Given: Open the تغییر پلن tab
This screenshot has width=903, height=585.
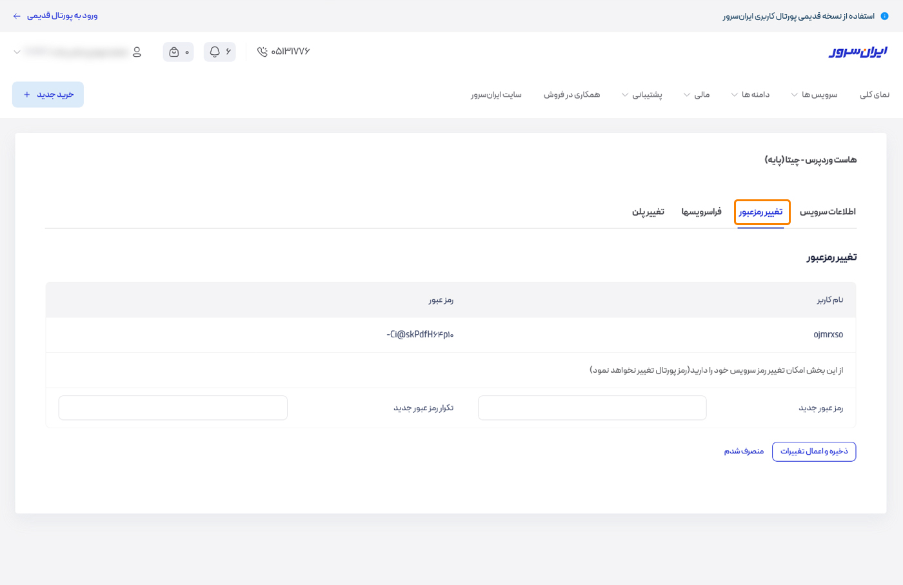Looking at the screenshot, I should coord(648,212).
